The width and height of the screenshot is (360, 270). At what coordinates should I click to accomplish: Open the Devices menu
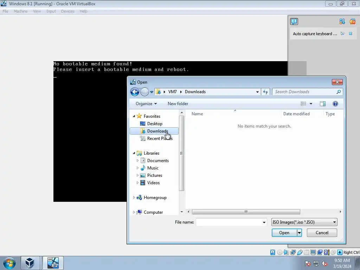[68, 11]
